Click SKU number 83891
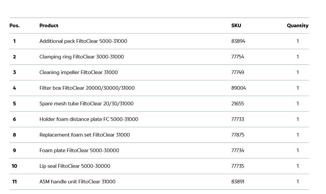 coord(238,182)
